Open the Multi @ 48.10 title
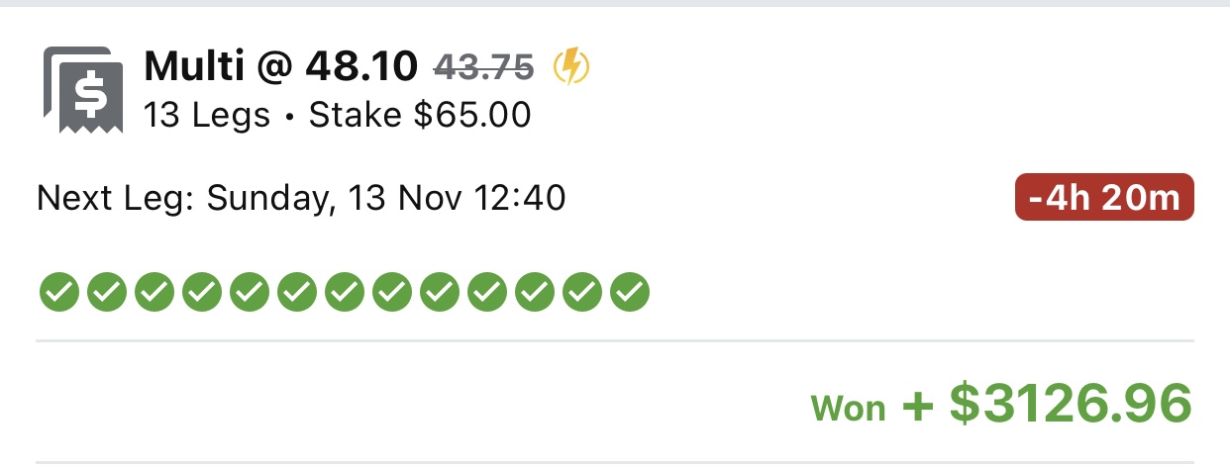Image resolution: width=1230 pixels, height=469 pixels. point(281,66)
